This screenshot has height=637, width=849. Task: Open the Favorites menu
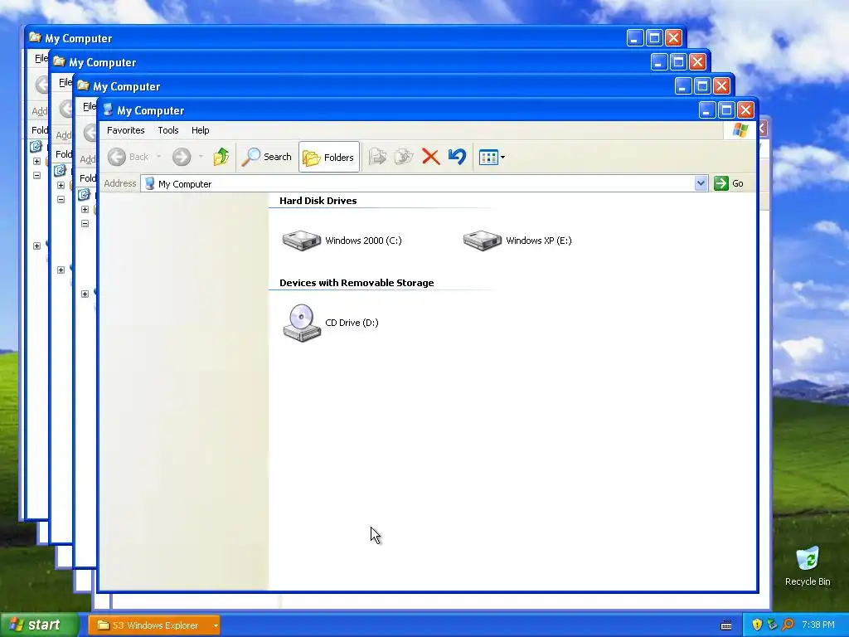(x=126, y=130)
